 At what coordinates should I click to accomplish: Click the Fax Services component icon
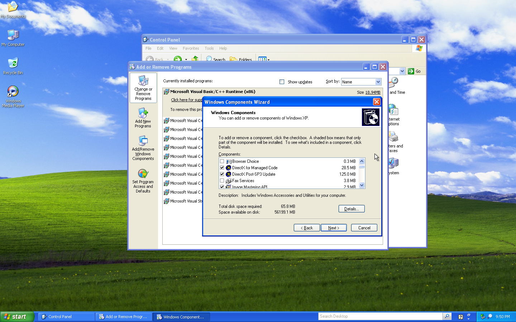[229, 181]
